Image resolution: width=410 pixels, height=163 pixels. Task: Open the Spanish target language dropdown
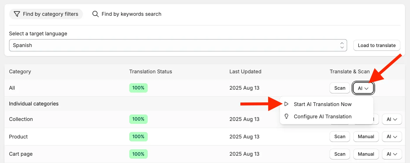178,45
